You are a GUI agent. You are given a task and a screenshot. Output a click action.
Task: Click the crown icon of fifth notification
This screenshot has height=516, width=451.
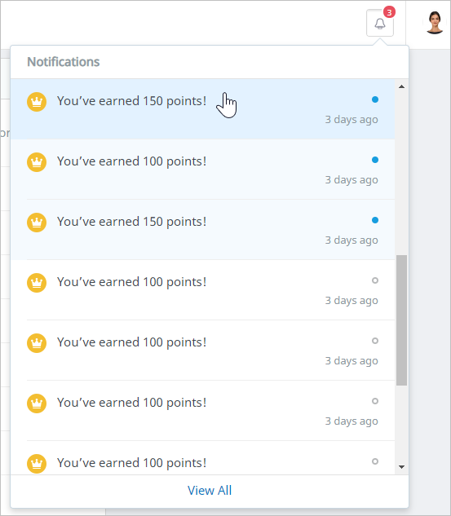click(x=37, y=343)
